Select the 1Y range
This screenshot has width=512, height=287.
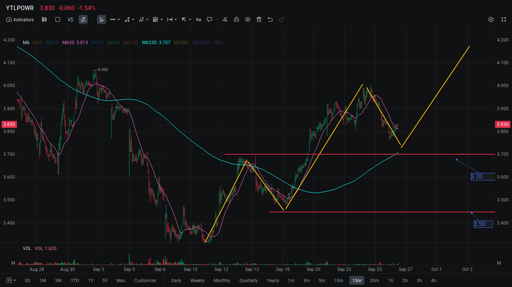91,280
